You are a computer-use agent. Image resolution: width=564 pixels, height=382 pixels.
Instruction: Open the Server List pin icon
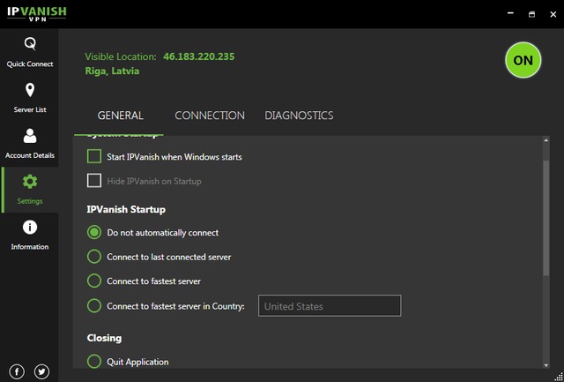point(30,90)
